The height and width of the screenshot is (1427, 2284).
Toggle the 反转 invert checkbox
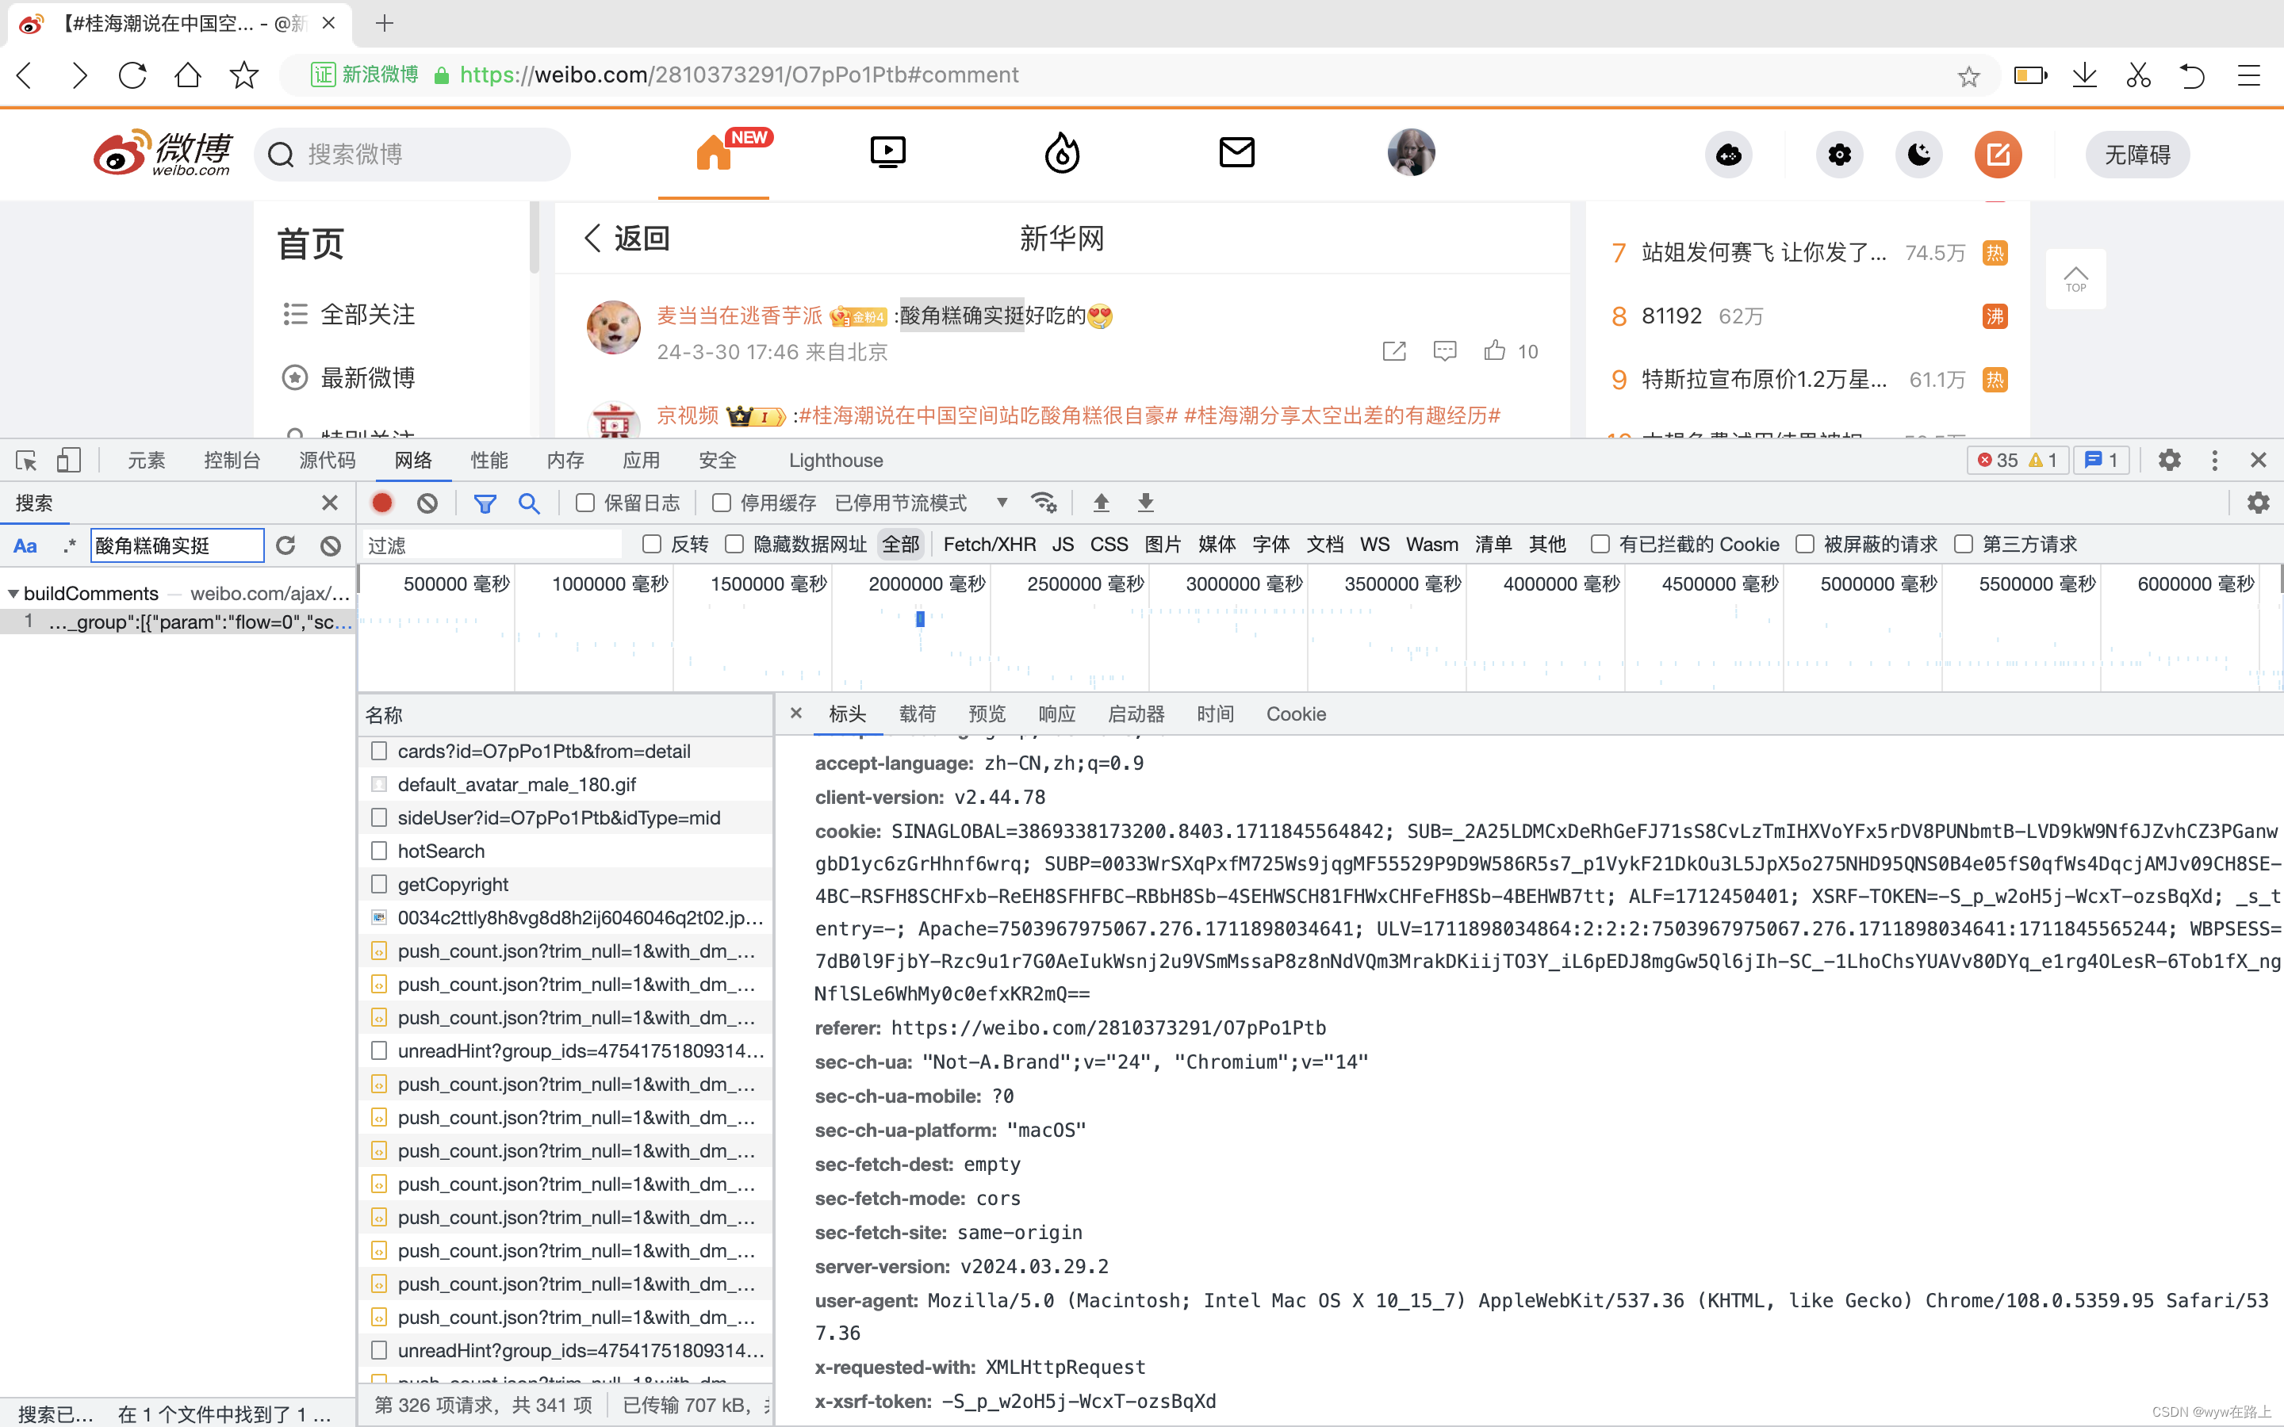pos(652,545)
